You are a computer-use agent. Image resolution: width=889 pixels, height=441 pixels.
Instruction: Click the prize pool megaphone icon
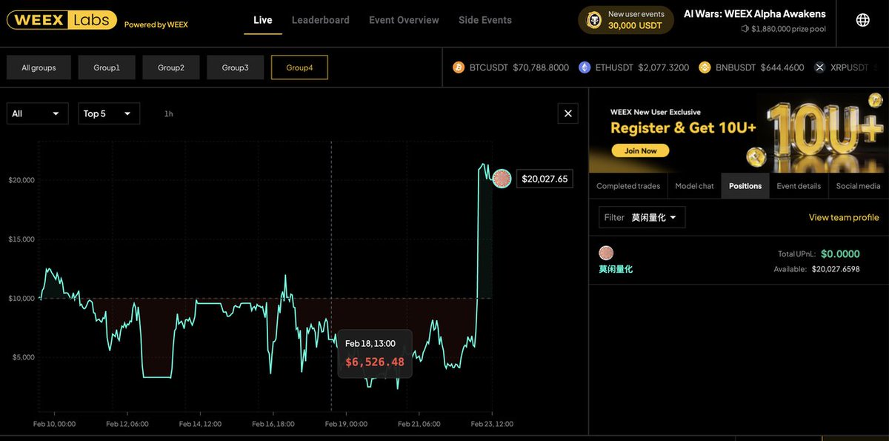(x=745, y=29)
